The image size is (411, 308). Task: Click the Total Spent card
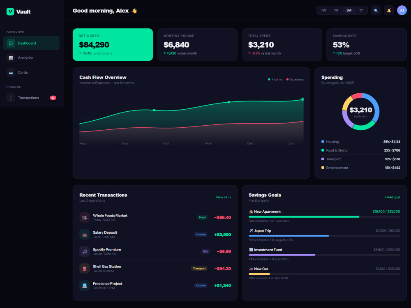point(282,45)
